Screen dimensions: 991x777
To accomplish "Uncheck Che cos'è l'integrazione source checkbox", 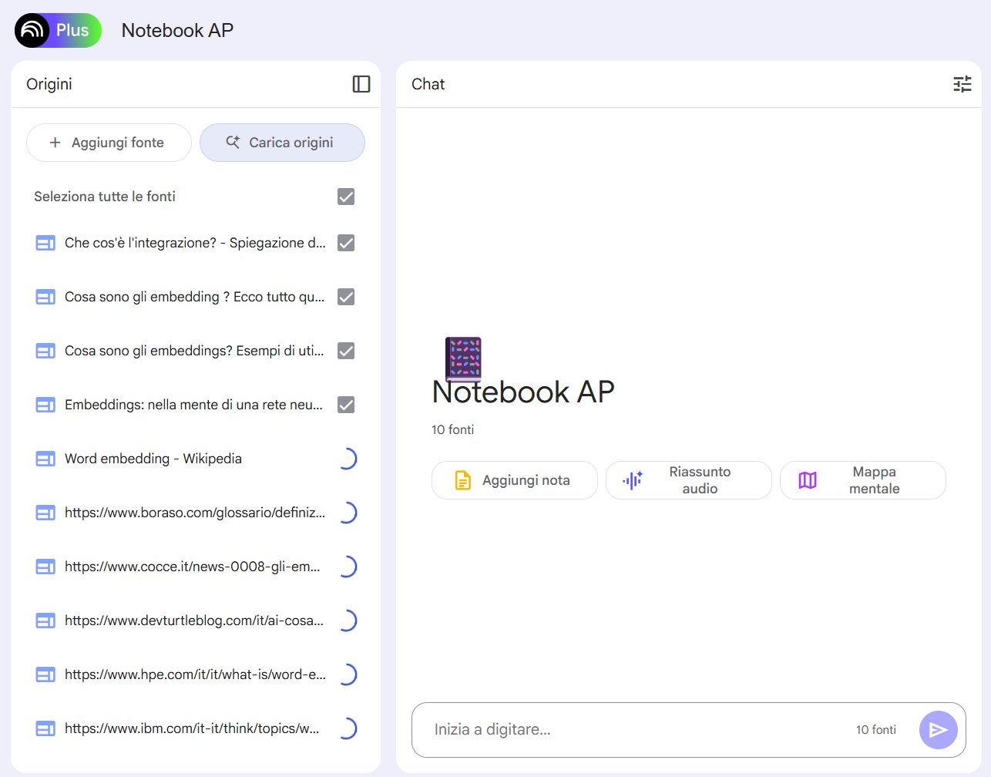I will (x=346, y=243).
